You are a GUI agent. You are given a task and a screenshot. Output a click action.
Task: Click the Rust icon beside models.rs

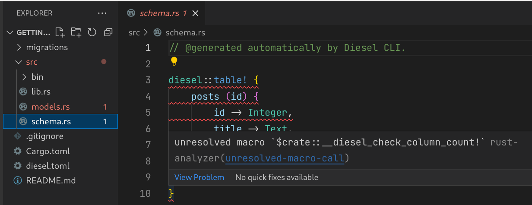point(23,107)
